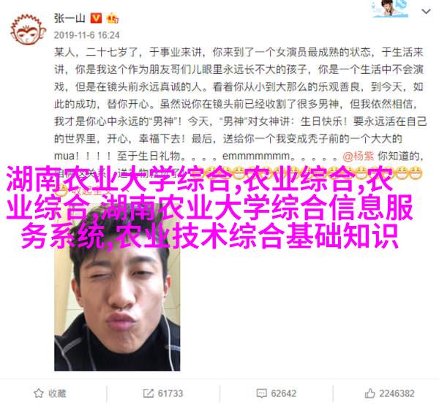The width and height of the screenshot is (439, 408).
Task: Click the monkey avatar profile picture
Action: click(28, 30)
